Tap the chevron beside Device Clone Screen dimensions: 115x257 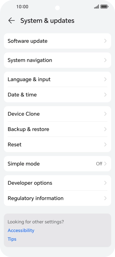click(x=105, y=114)
